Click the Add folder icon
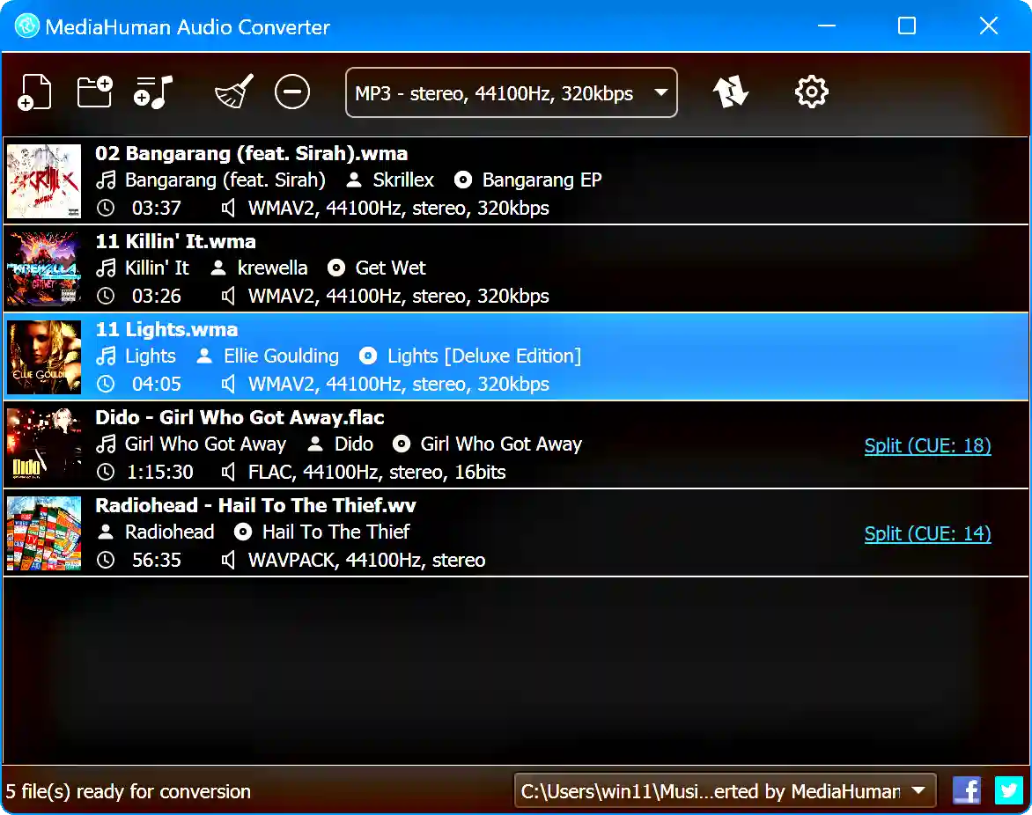This screenshot has width=1032, height=815. click(95, 92)
